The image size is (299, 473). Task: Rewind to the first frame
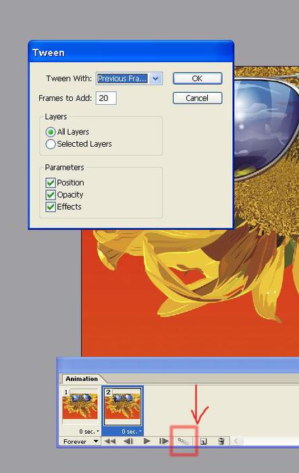click(110, 441)
